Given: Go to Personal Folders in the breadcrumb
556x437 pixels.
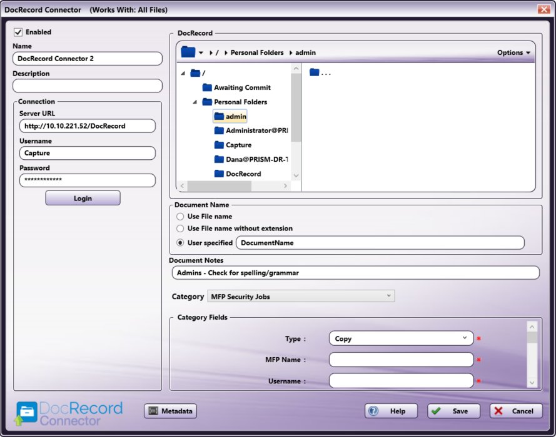Looking at the screenshot, I should (257, 52).
